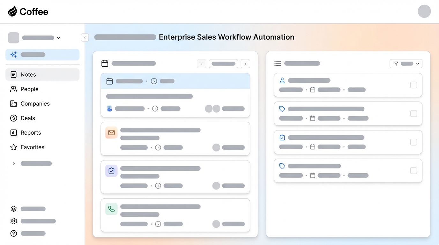439x245 pixels.
Task: Check the second task in the right panel
Action: click(413, 113)
